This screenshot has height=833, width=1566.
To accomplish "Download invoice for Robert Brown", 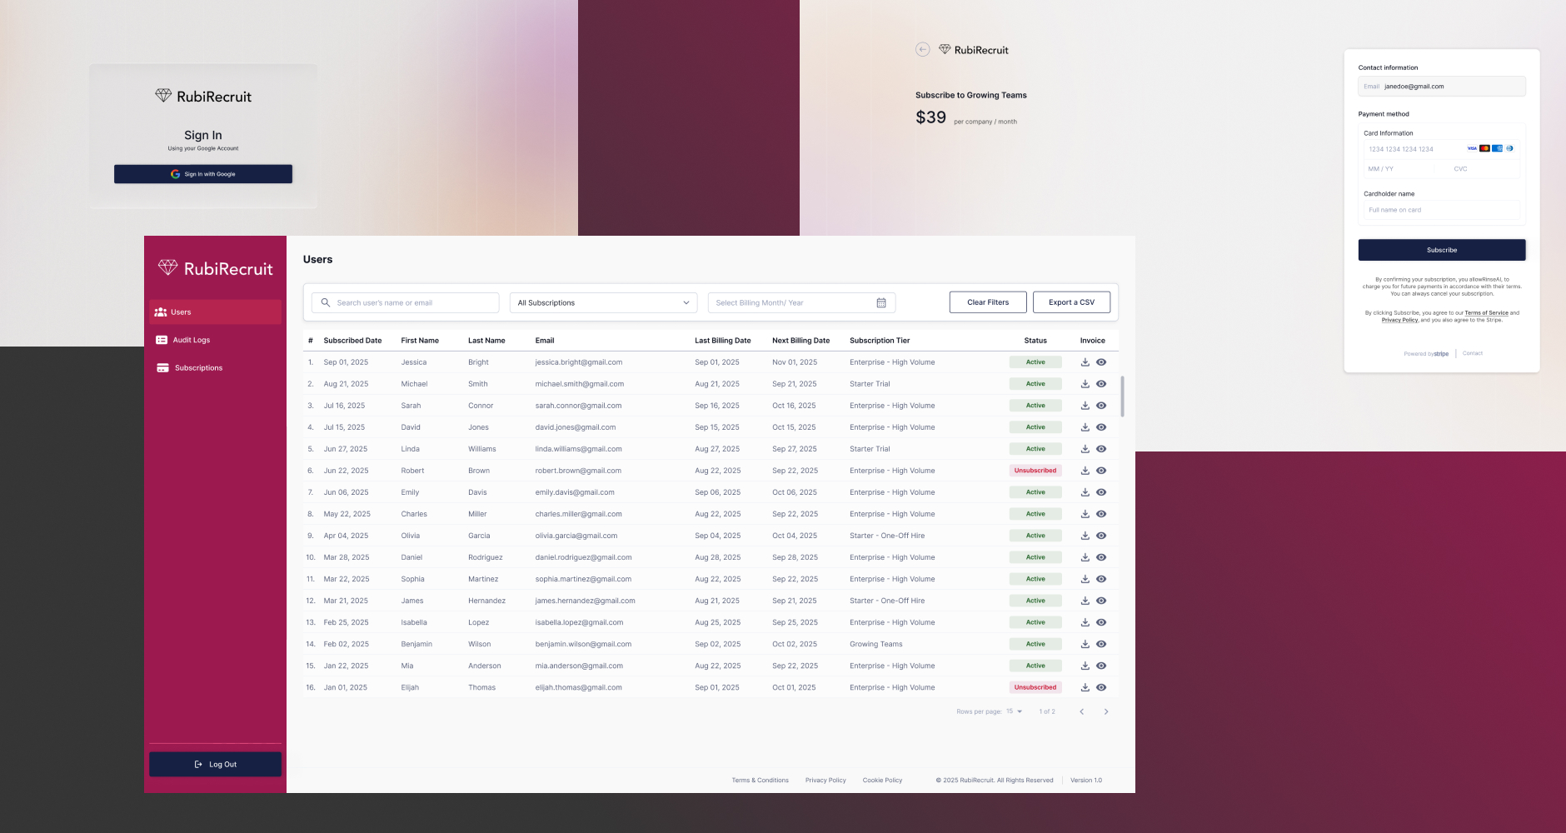I will click(1085, 471).
